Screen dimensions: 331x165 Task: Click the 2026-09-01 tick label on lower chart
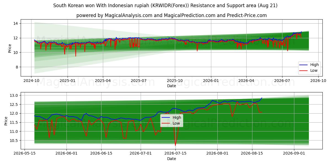point(293,154)
